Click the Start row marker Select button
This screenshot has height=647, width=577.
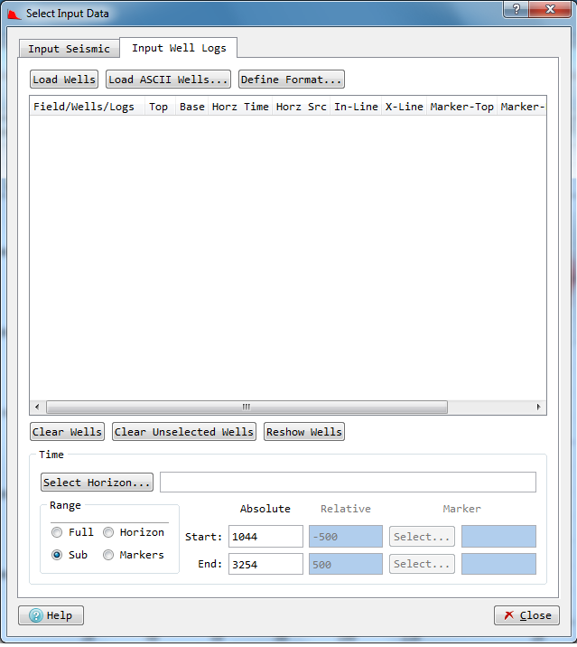(422, 537)
